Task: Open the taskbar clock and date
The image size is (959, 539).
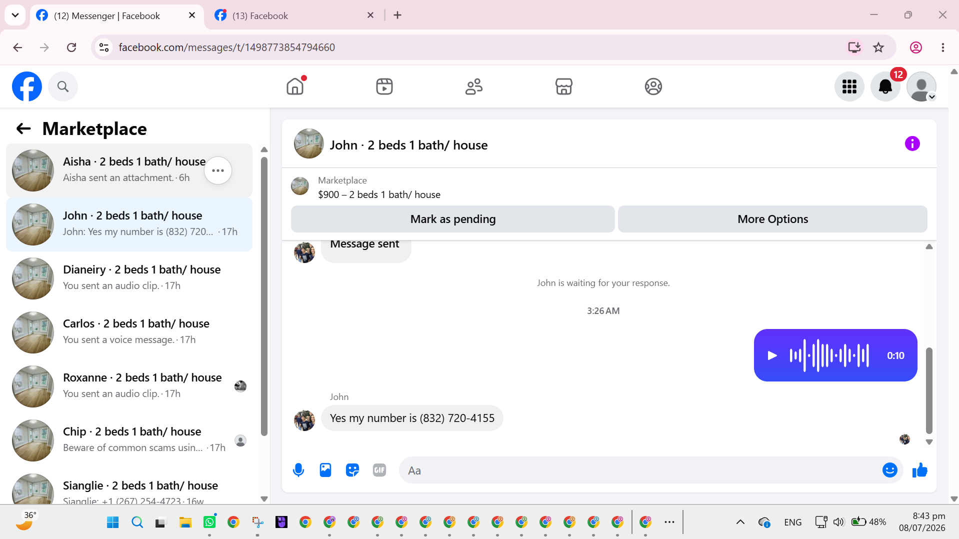Action: 922,522
